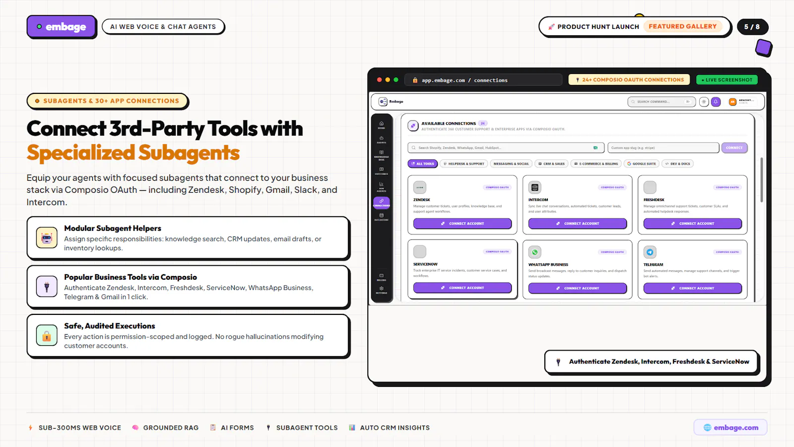Image resolution: width=794 pixels, height=447 pixels.
Task: Click the Connect button beside custom app slug
Action: click(x=734, y=148)
